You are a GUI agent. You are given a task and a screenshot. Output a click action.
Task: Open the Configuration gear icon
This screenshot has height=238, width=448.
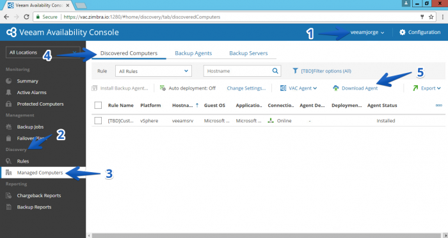pyautogui.click(x=403, y=32)
